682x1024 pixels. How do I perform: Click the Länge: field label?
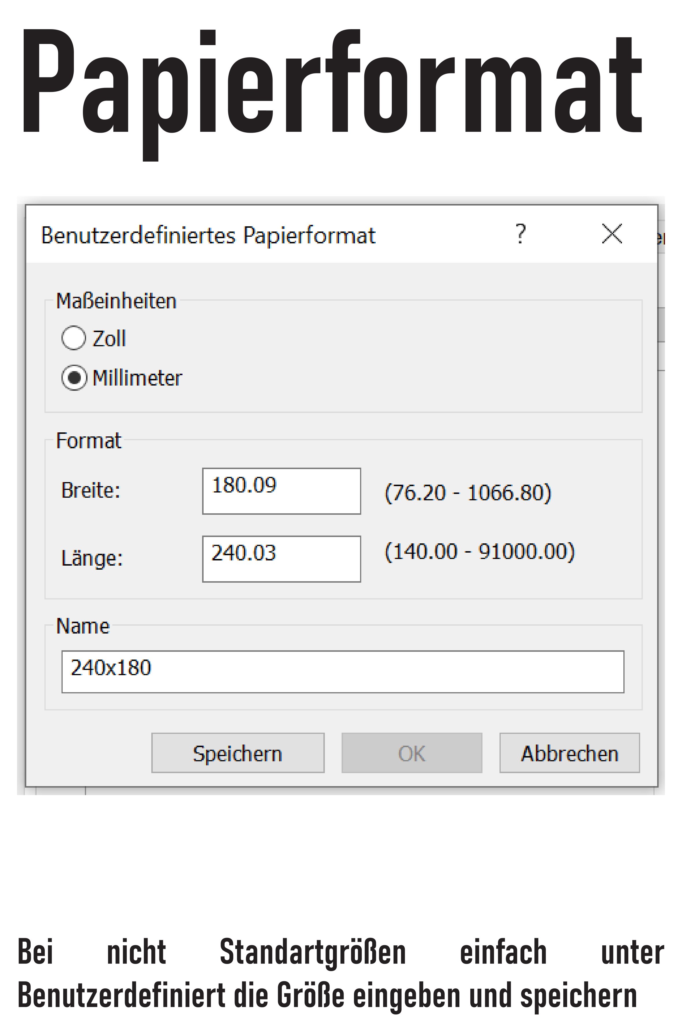92,558
